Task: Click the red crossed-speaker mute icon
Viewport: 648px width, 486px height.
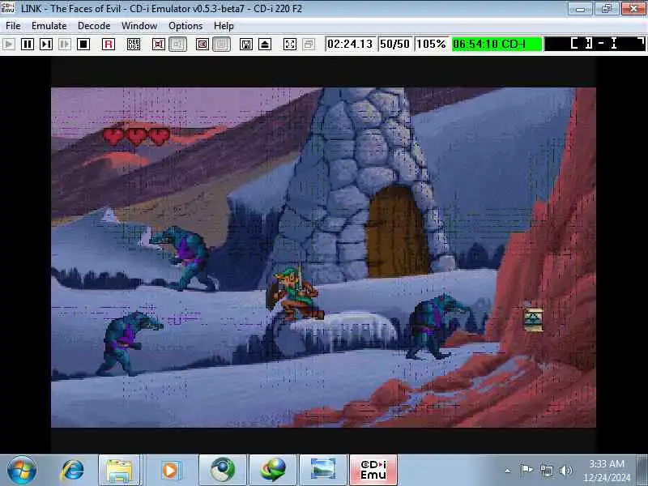Action: 159,45
